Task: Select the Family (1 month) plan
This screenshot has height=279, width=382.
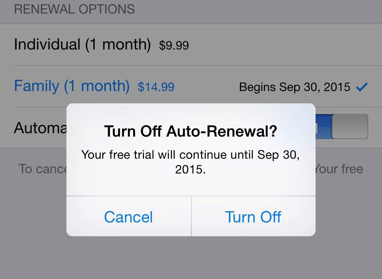Action: point(72,86)
